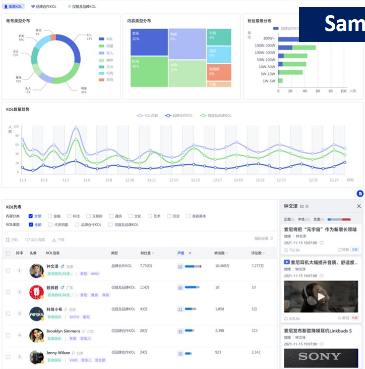Enable the 品牌合作KOL type checkbox
The image size is (365, 369).
(78, 224)
